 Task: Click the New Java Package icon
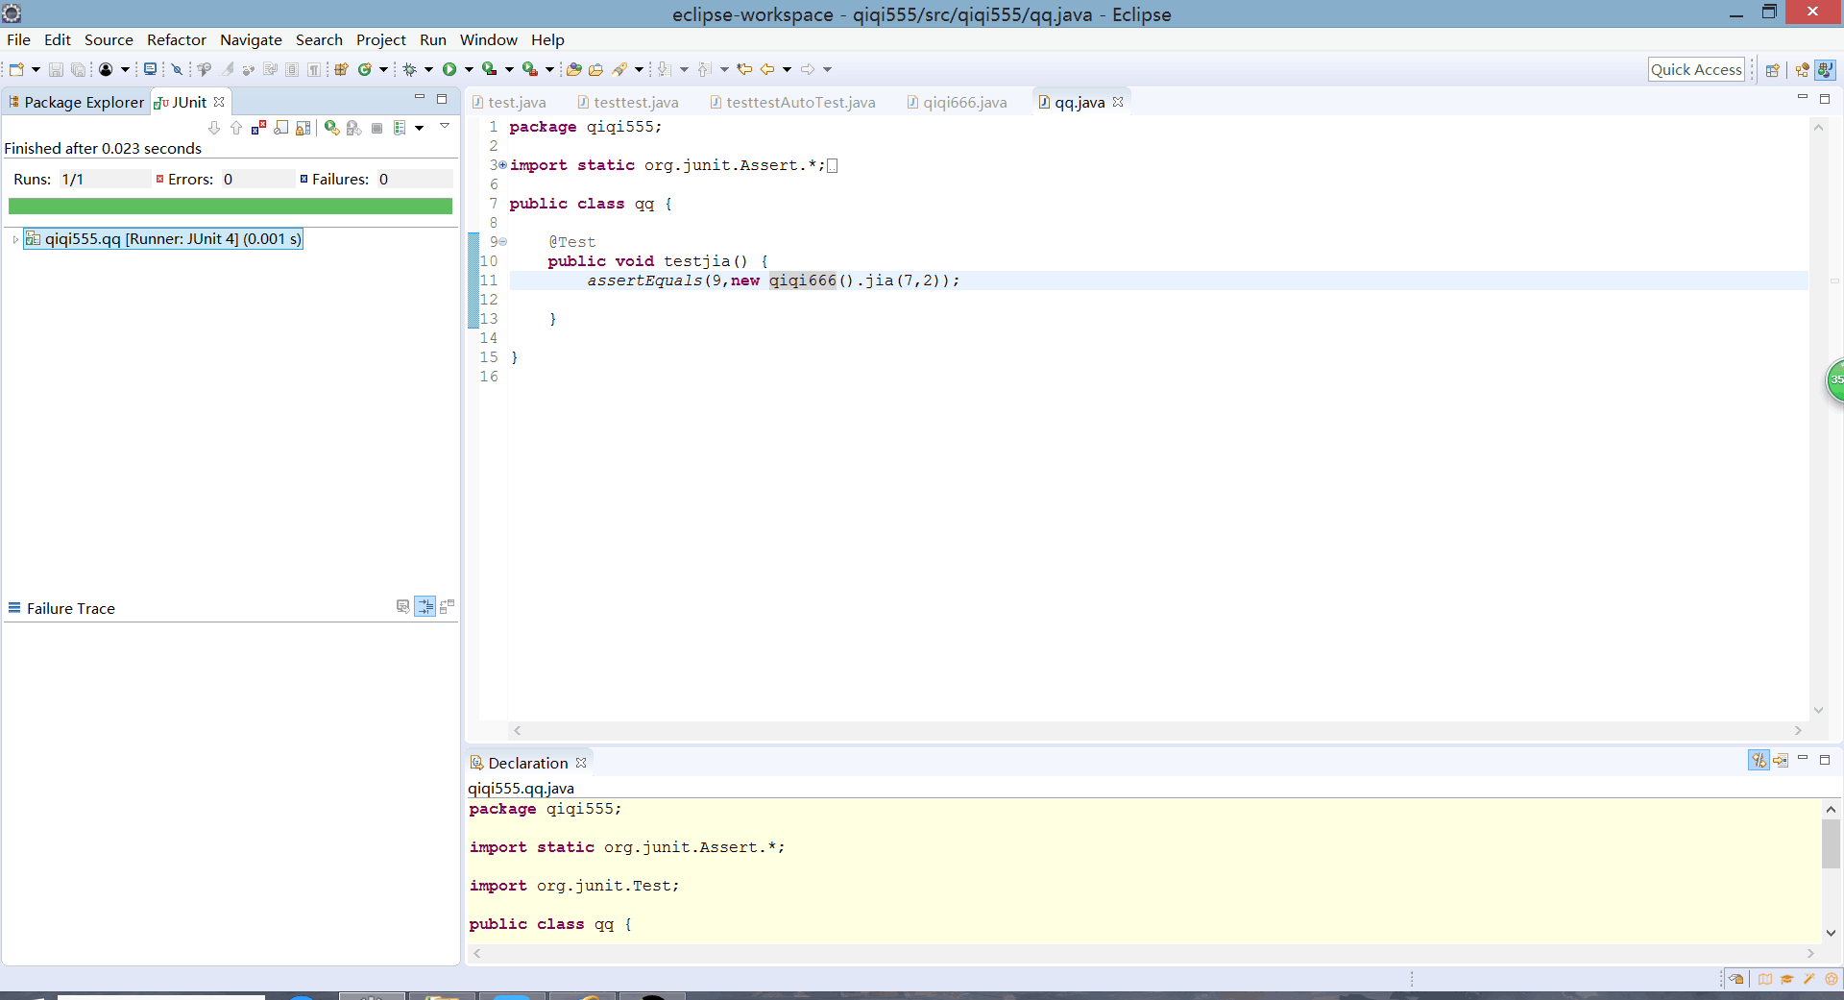pyautogui.click(x=341, y=69)
